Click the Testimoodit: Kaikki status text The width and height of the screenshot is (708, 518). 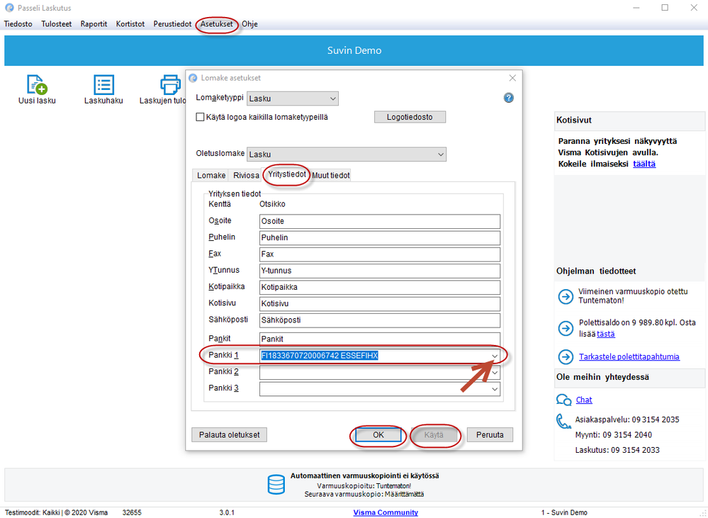[32, 512]
